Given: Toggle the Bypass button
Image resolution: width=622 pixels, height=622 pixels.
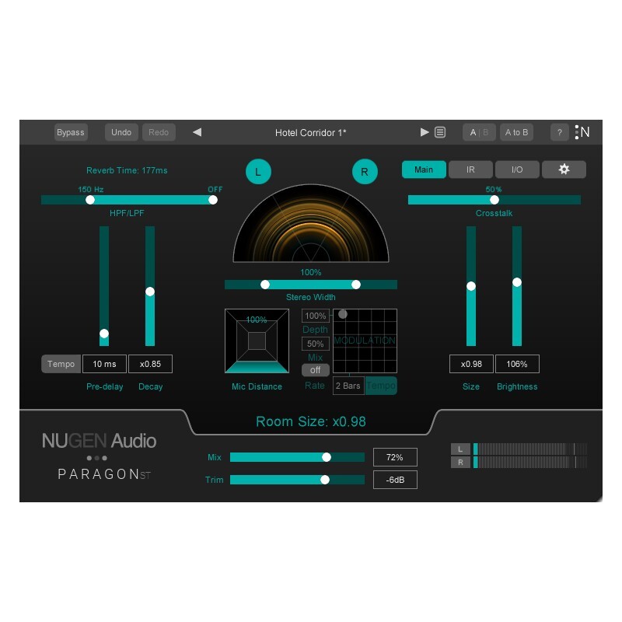Looking at the screenshot, I should 71,131.
